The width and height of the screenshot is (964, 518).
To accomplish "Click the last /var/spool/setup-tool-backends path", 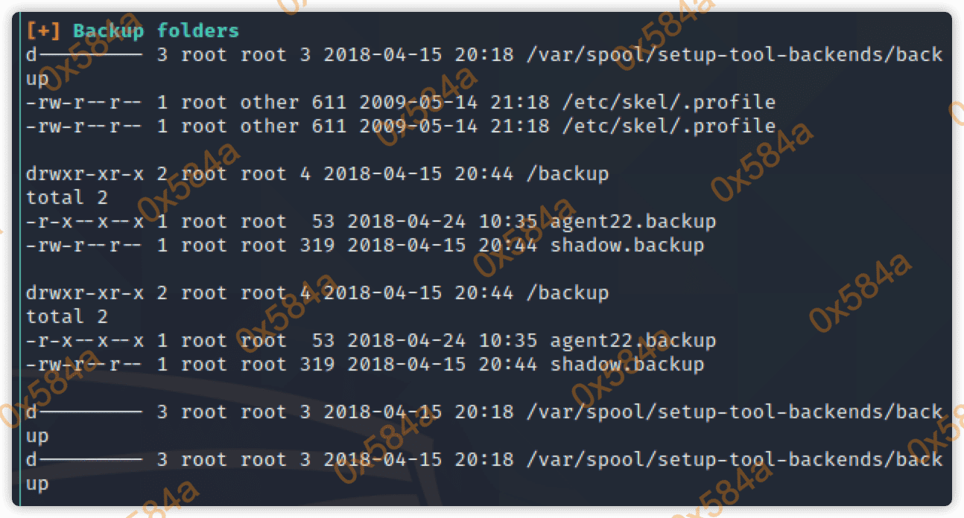I will [734, 459].
